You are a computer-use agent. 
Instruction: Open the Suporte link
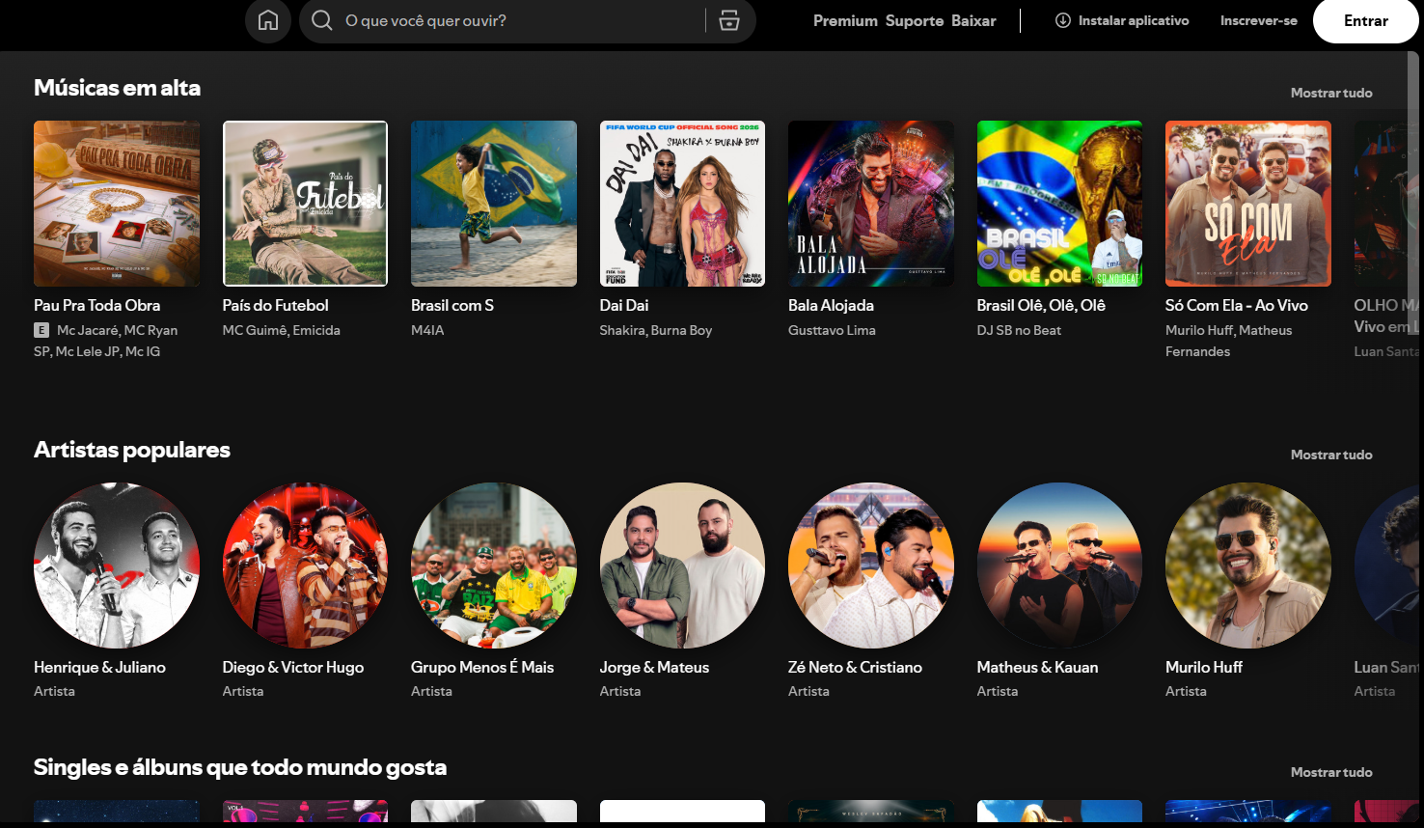(915, 20)
